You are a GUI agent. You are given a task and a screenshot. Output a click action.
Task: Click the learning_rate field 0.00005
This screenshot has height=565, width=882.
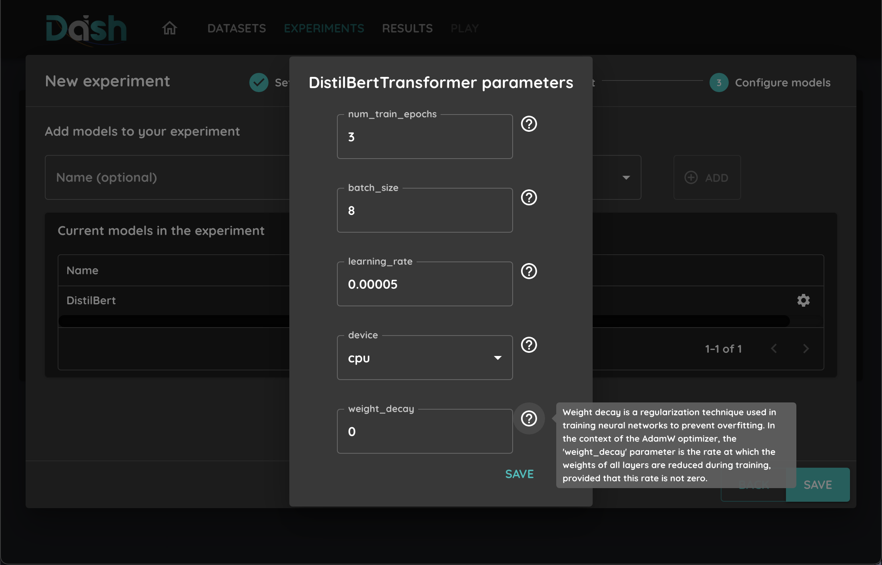click(x=425, y=284)
